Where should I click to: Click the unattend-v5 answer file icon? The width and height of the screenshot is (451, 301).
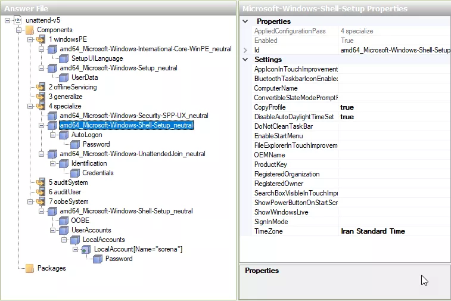[x=18, y=20]
